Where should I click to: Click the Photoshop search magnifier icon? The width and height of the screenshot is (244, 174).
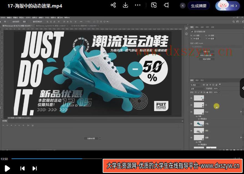(x=233, y=22)
